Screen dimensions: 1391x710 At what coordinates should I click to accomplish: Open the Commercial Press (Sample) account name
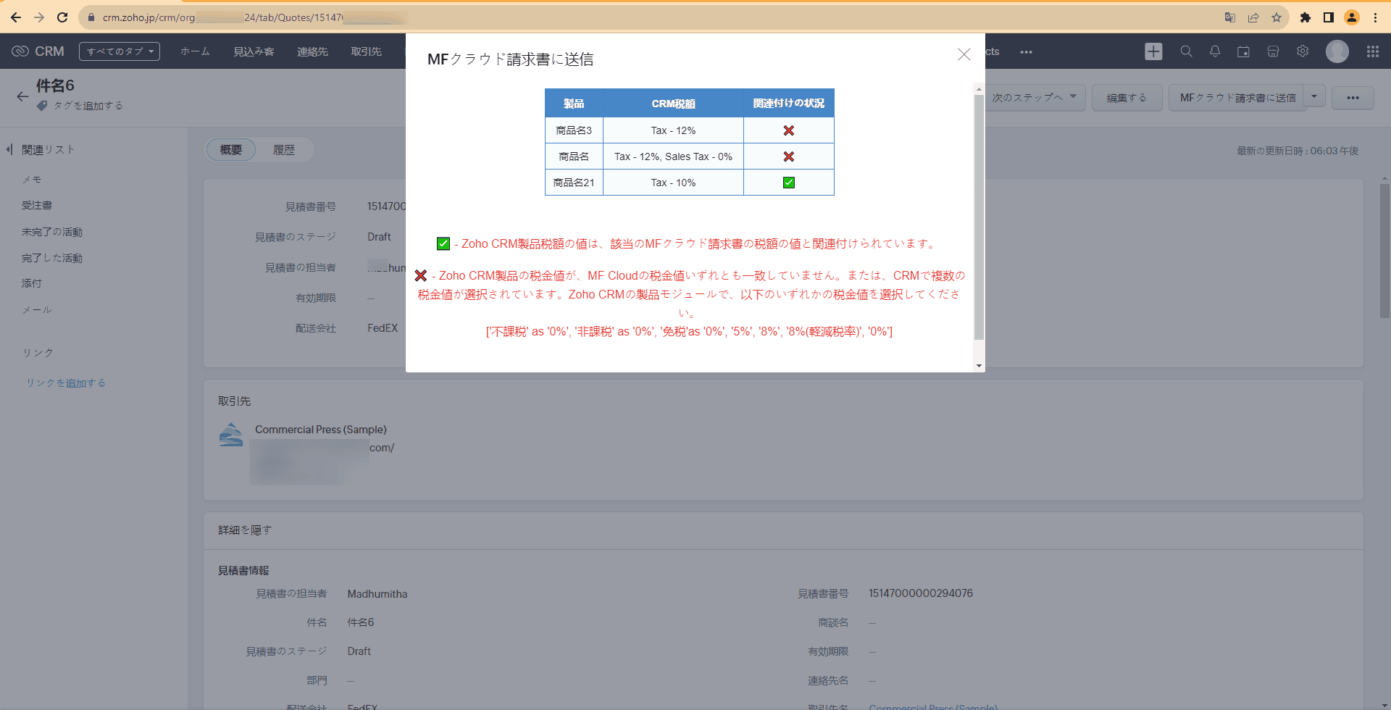click(x=321, y=430)
